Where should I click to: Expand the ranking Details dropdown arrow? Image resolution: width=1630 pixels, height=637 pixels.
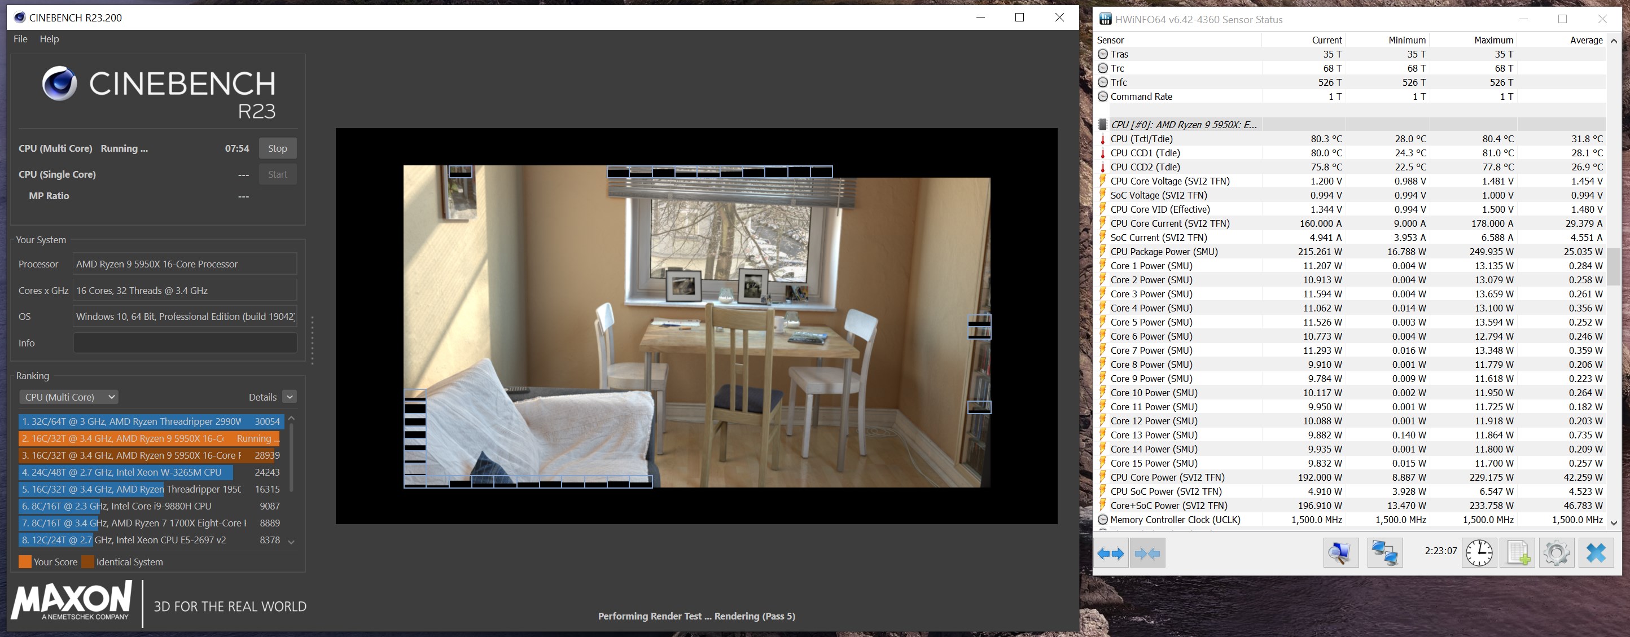tap(290, 397)
